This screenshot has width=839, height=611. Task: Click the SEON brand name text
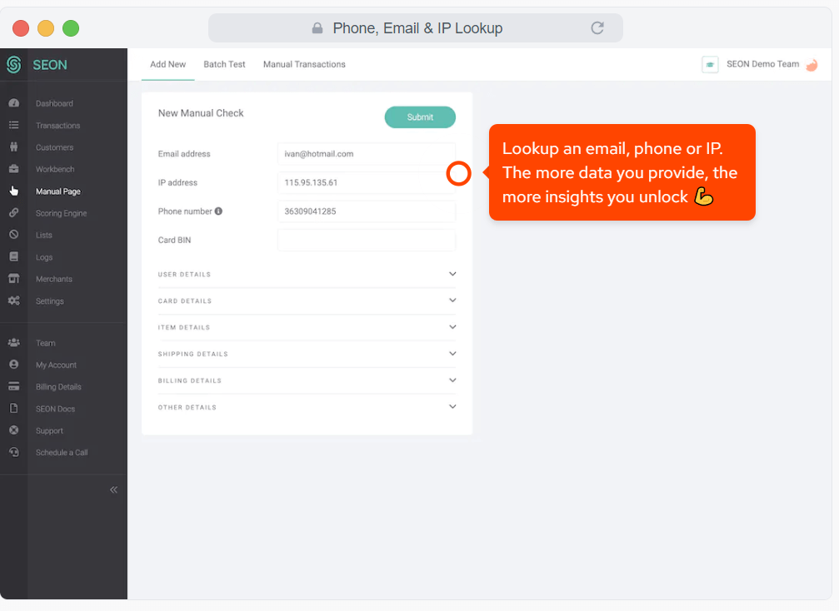[50, 65]
